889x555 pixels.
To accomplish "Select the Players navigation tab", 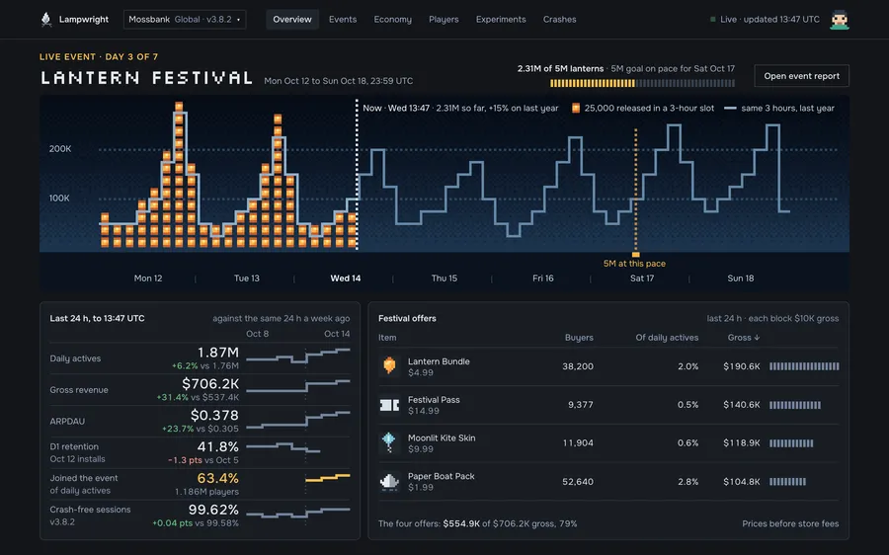I will 444,20.
